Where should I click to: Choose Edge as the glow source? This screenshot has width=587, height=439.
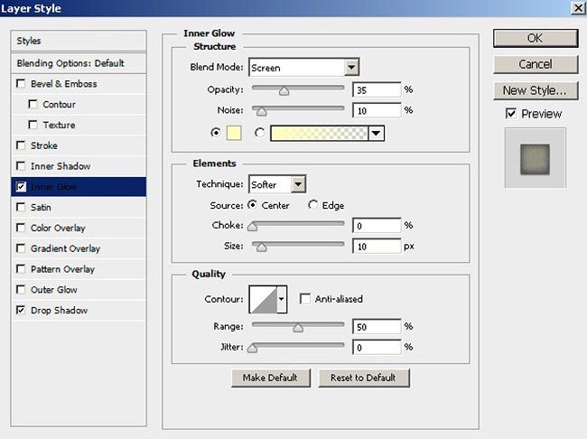coord(313,205)
